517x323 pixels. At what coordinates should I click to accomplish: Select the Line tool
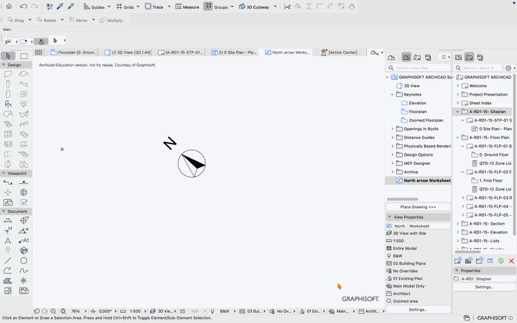pyautogui.click(x=8, y=261)
